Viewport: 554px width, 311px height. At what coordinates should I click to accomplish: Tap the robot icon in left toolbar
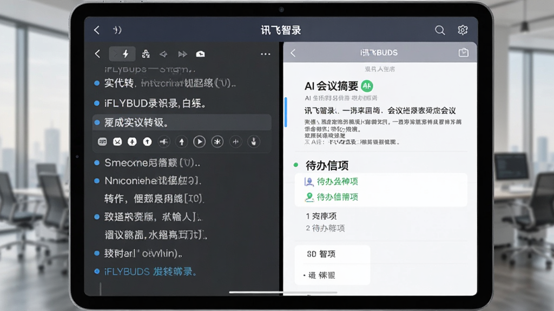click(146, 54)
